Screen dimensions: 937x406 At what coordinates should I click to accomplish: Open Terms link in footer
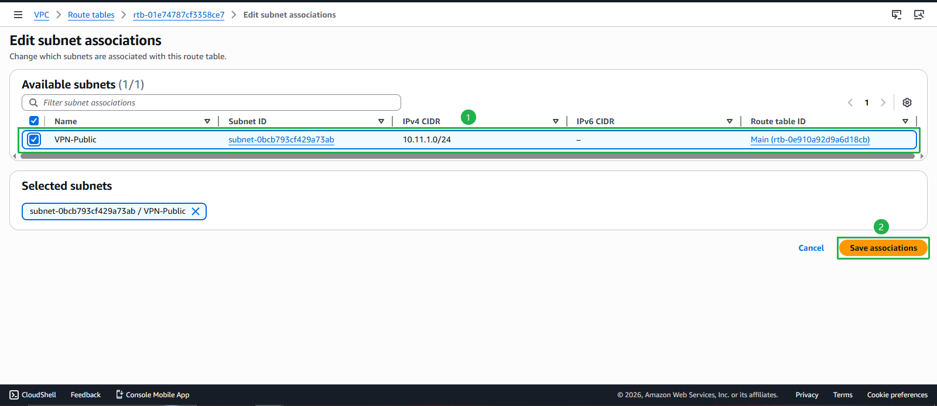(x=843, y=395)
